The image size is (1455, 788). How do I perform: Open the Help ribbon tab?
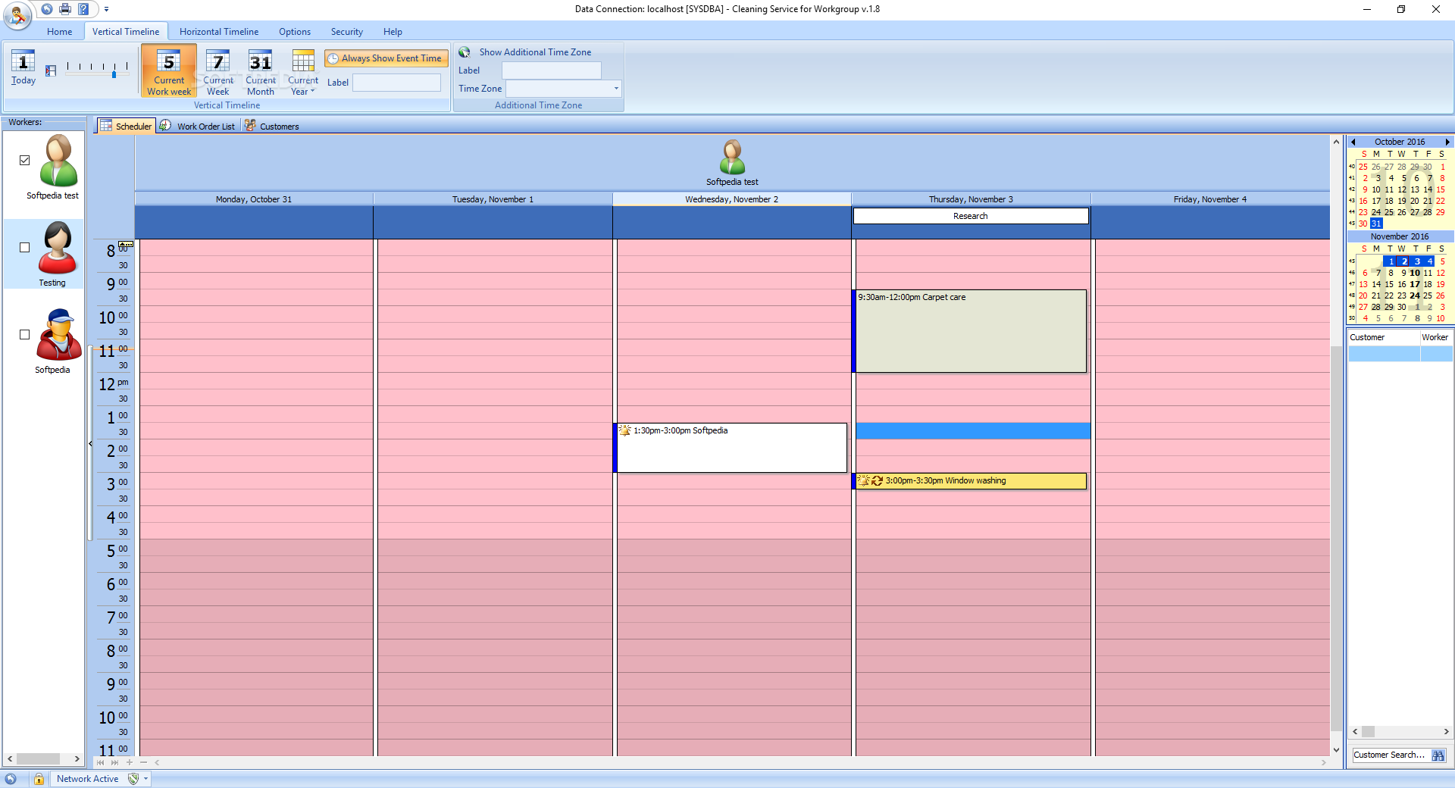(393, 32)
